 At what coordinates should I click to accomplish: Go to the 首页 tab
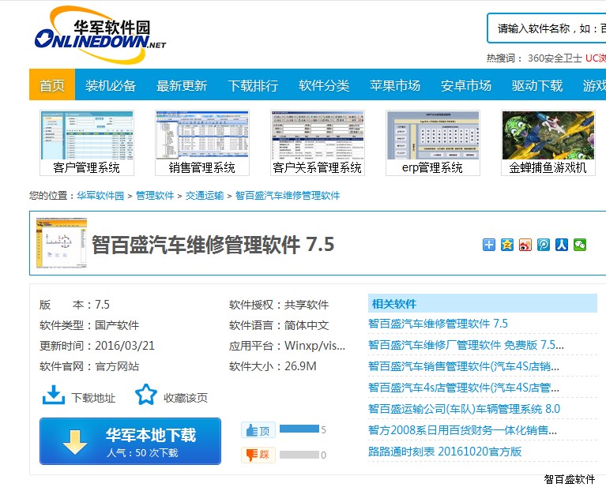click(x=52, y=85)
